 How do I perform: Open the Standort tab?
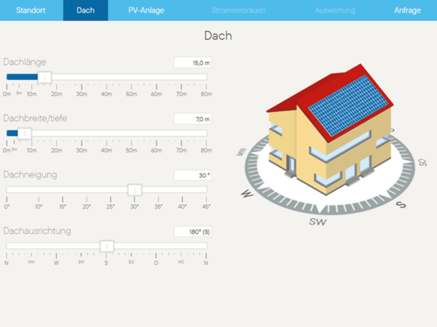tap(31, 10)
